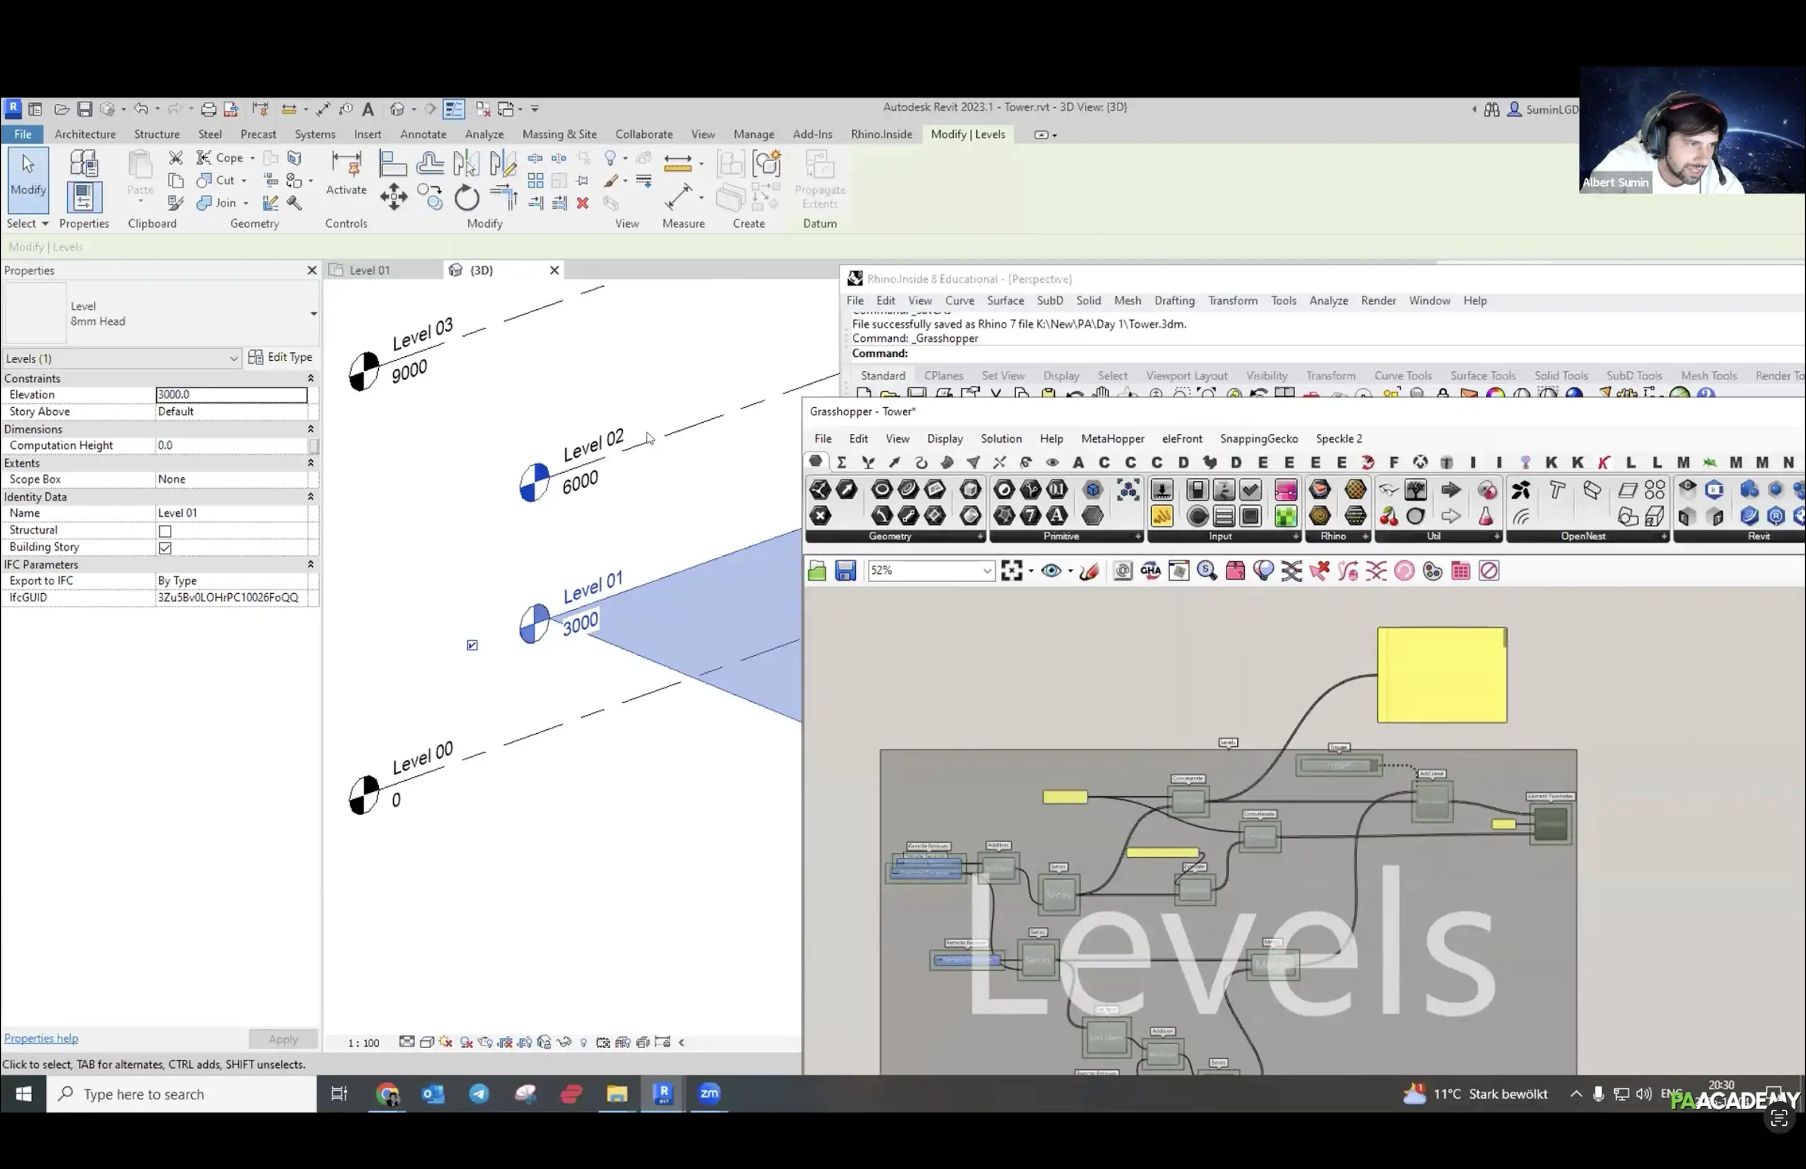Screen dimensions: 1806x1169
Task: Open Grasshopper Solution menu
Action: pos(1000,439)
